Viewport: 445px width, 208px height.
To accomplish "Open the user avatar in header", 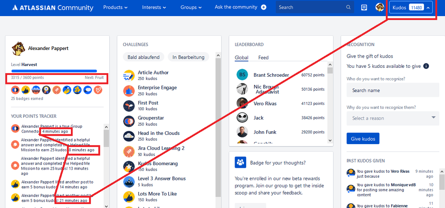I will click(x=380, y=8).
